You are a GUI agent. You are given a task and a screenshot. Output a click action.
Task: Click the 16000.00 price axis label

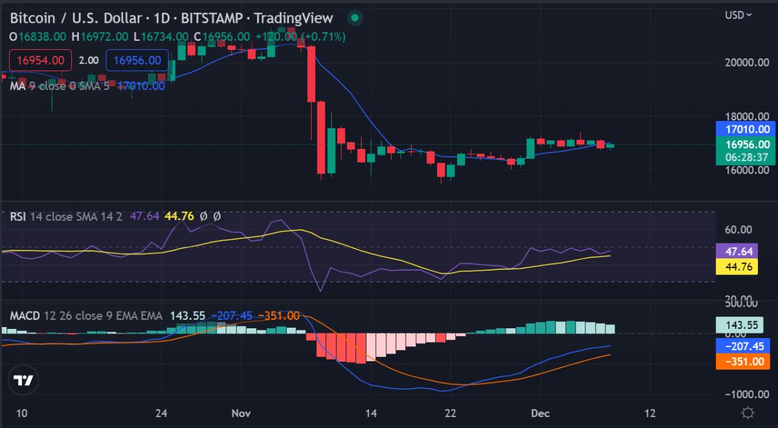[747, 170]
